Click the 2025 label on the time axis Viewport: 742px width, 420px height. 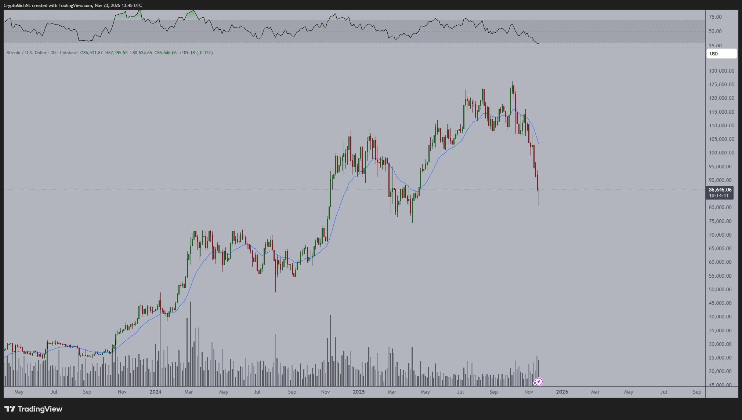[359, 392]
